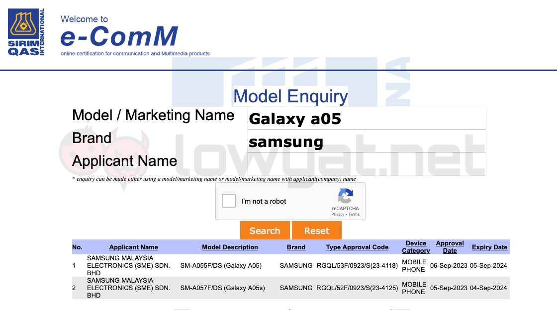Click the reCAPTCHA logo icon
Screen dimensions: 557x310
click(x=345, y=196)
